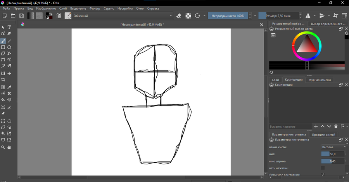The image size is (349, 182).
Task: Select the Ellipse drawing tool
Action: tap(9, 47)
